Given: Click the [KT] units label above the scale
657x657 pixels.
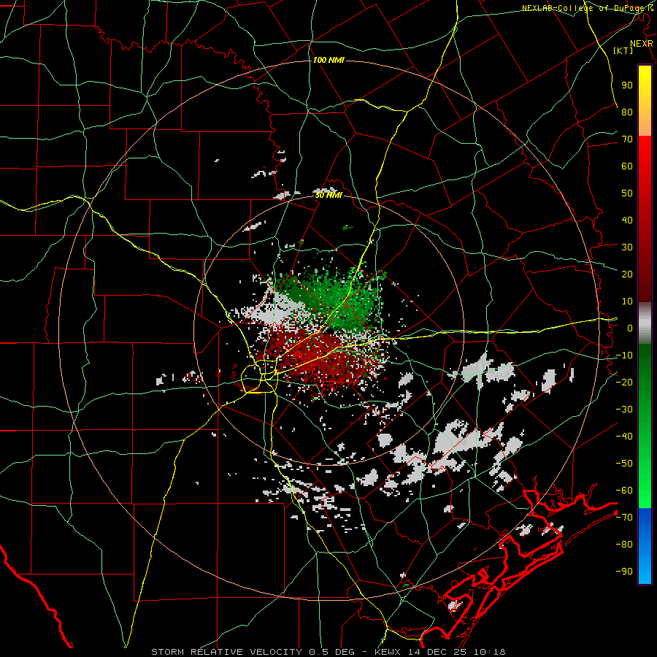Looking at the screenshot, I should tap(623, 50).
